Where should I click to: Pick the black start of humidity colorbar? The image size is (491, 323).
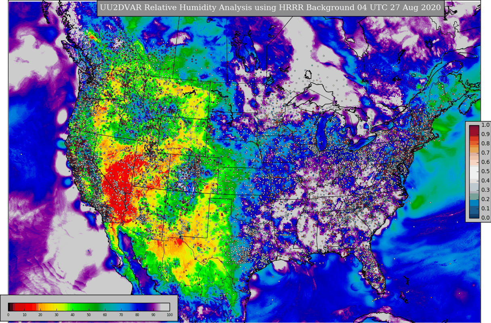click(x=9, y=307)
